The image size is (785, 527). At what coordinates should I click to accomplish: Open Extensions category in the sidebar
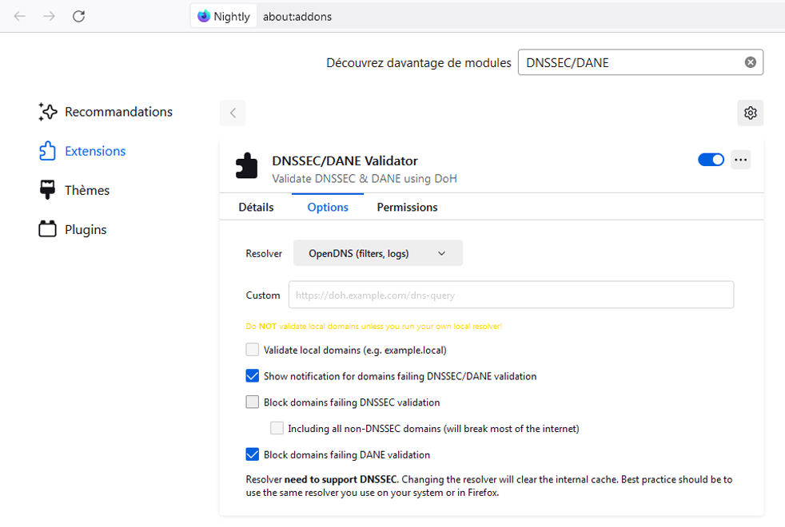82,151
